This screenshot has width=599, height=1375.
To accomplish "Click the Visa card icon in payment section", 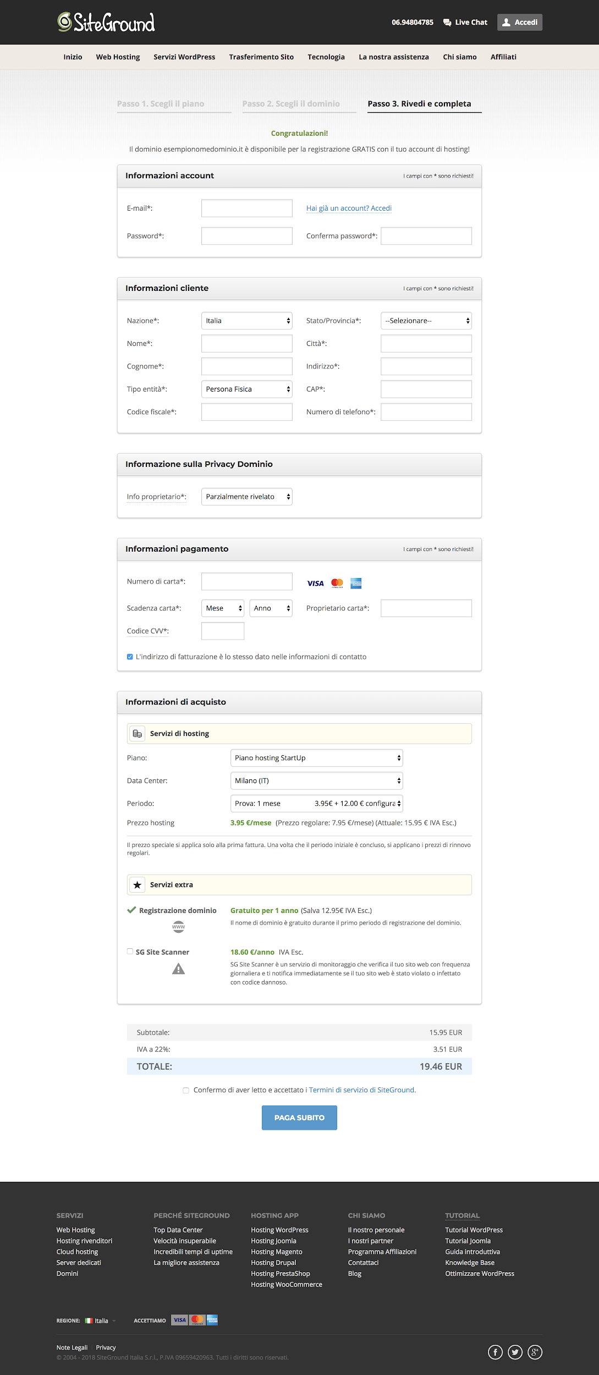I will [315, 584].
